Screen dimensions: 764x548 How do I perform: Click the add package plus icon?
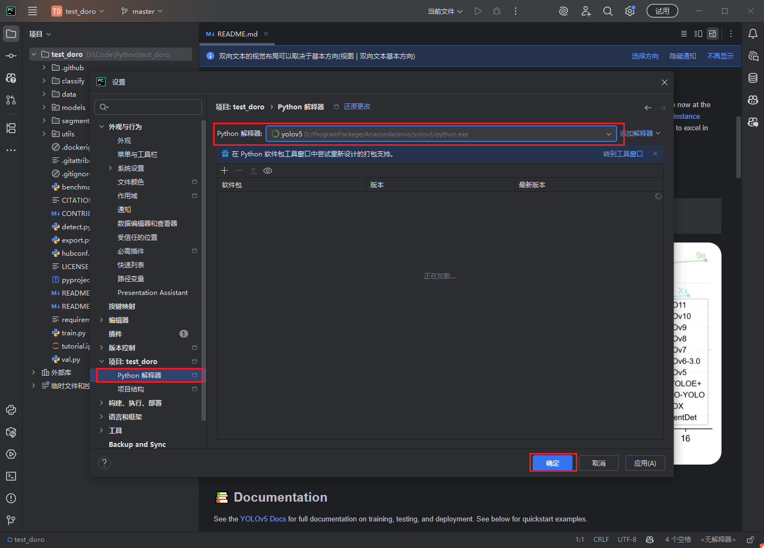coord(225,171)
